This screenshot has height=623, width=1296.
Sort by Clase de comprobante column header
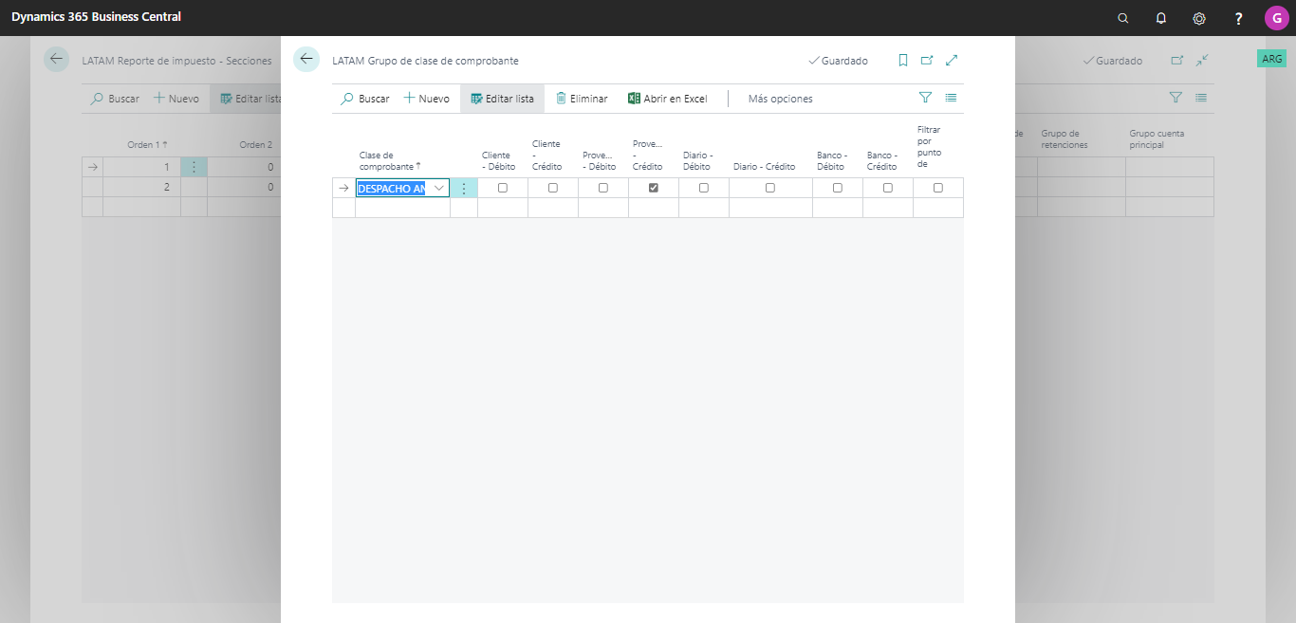click(x=390, y=160)
